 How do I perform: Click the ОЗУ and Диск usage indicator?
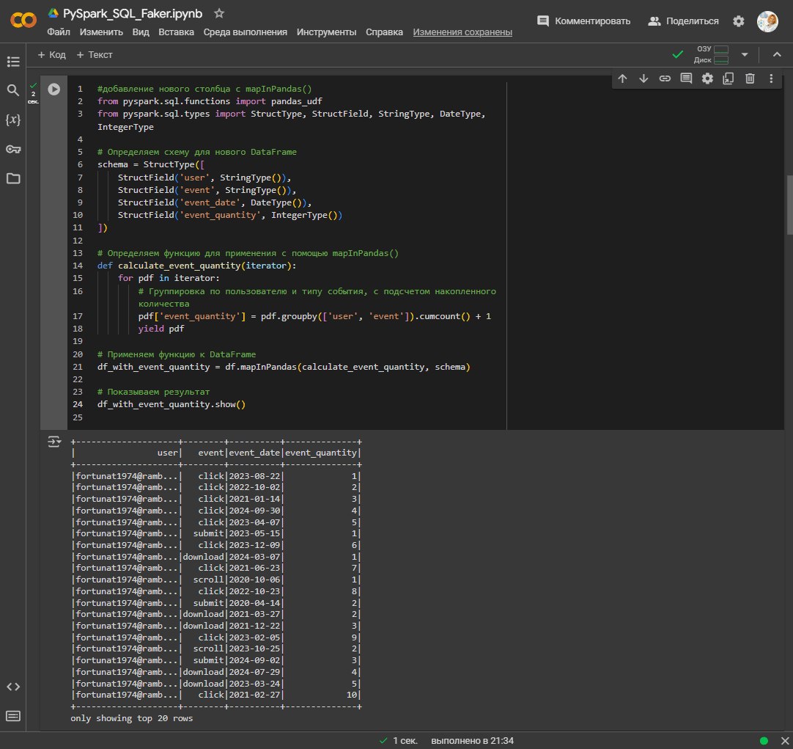click(x=711, y=54)
